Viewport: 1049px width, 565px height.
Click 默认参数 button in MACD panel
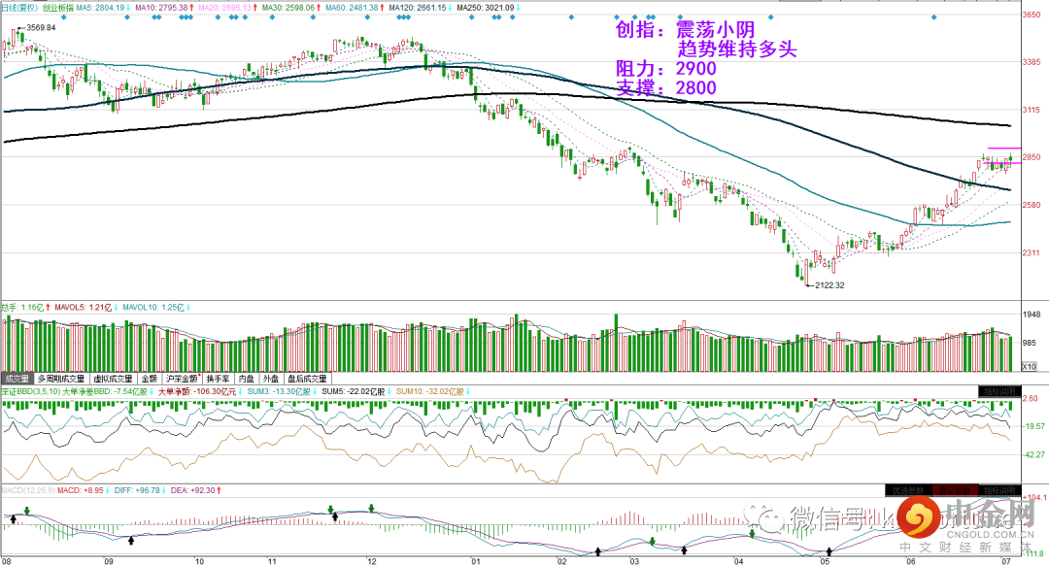click(x=955, y=490)
